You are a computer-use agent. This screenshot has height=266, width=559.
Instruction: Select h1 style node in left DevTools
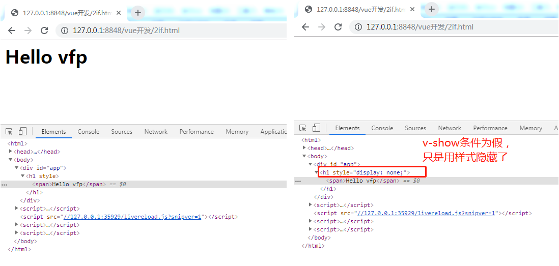click(42, 176)
